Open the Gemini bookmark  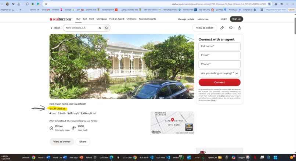pos(35,10)
